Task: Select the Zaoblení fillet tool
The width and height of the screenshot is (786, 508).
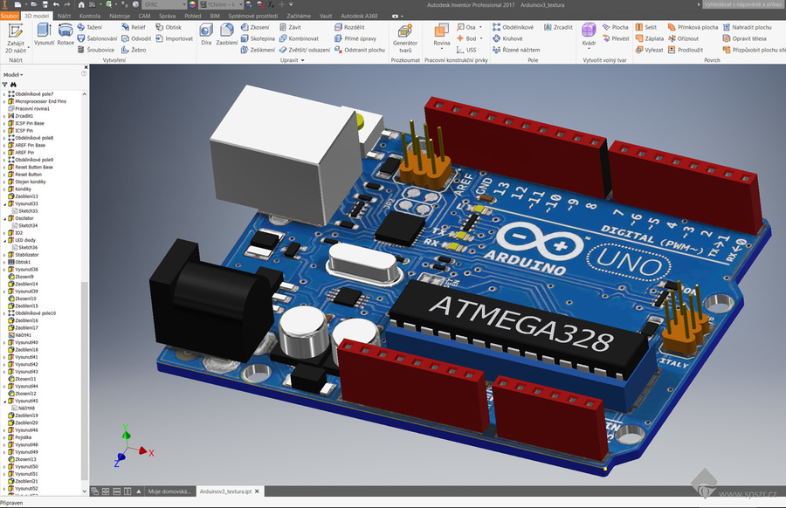Action: point(226,35)
